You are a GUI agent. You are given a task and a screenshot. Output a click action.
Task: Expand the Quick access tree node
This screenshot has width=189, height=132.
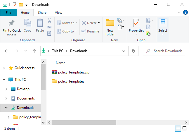[4, 68]
